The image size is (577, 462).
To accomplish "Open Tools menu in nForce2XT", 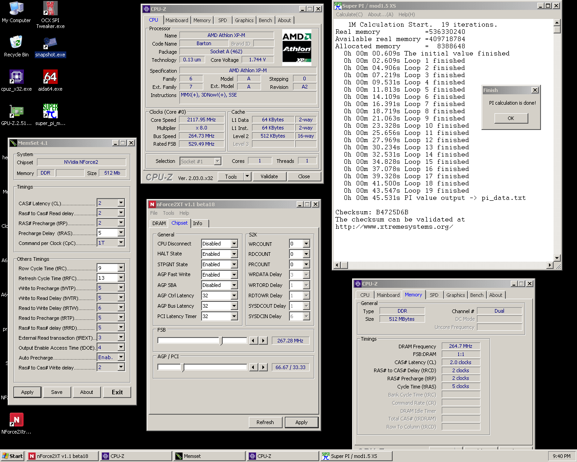I will (169, 213).
